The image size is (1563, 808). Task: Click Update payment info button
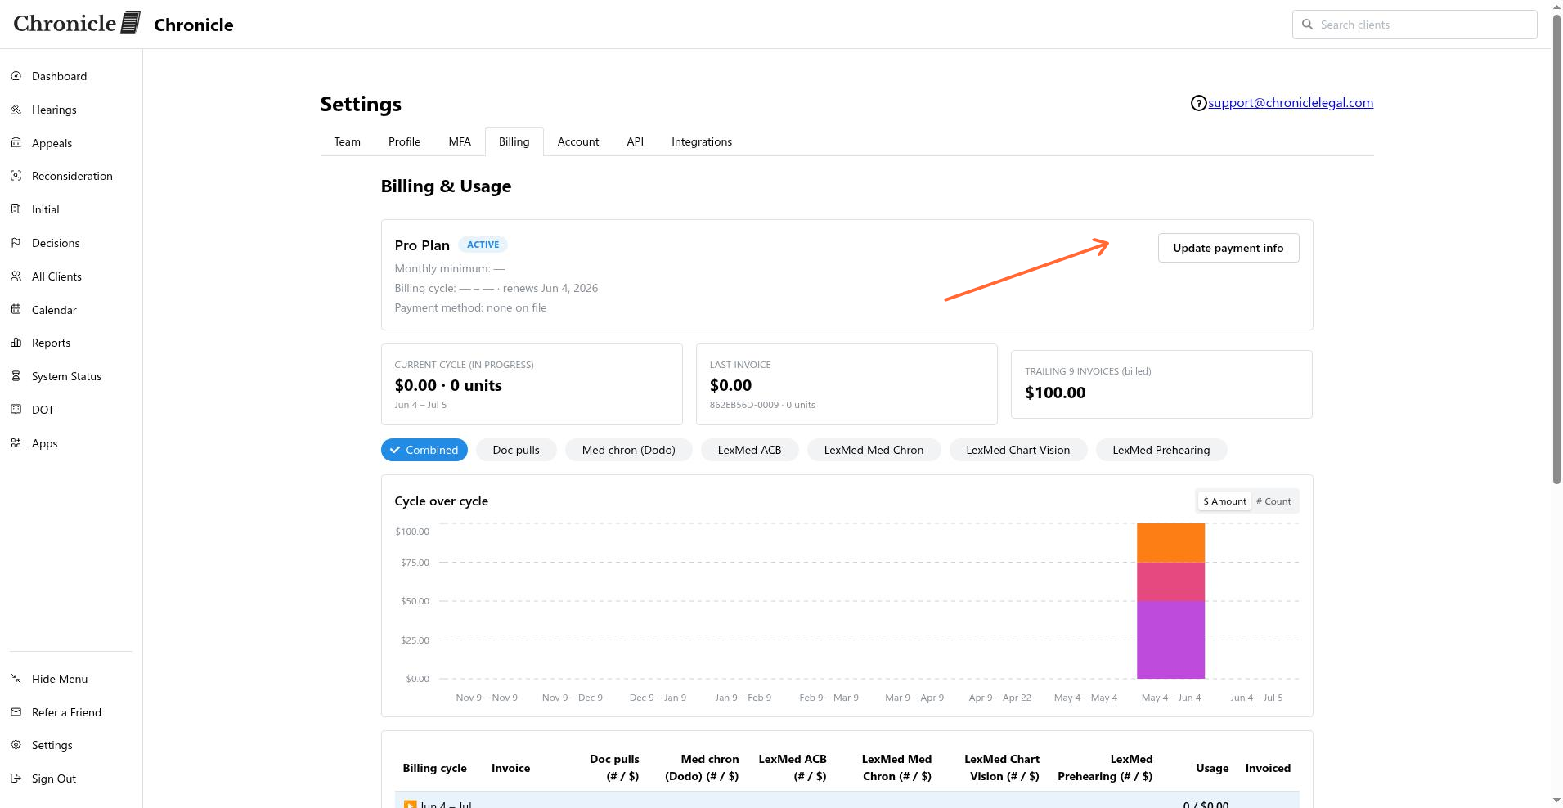1228,248
